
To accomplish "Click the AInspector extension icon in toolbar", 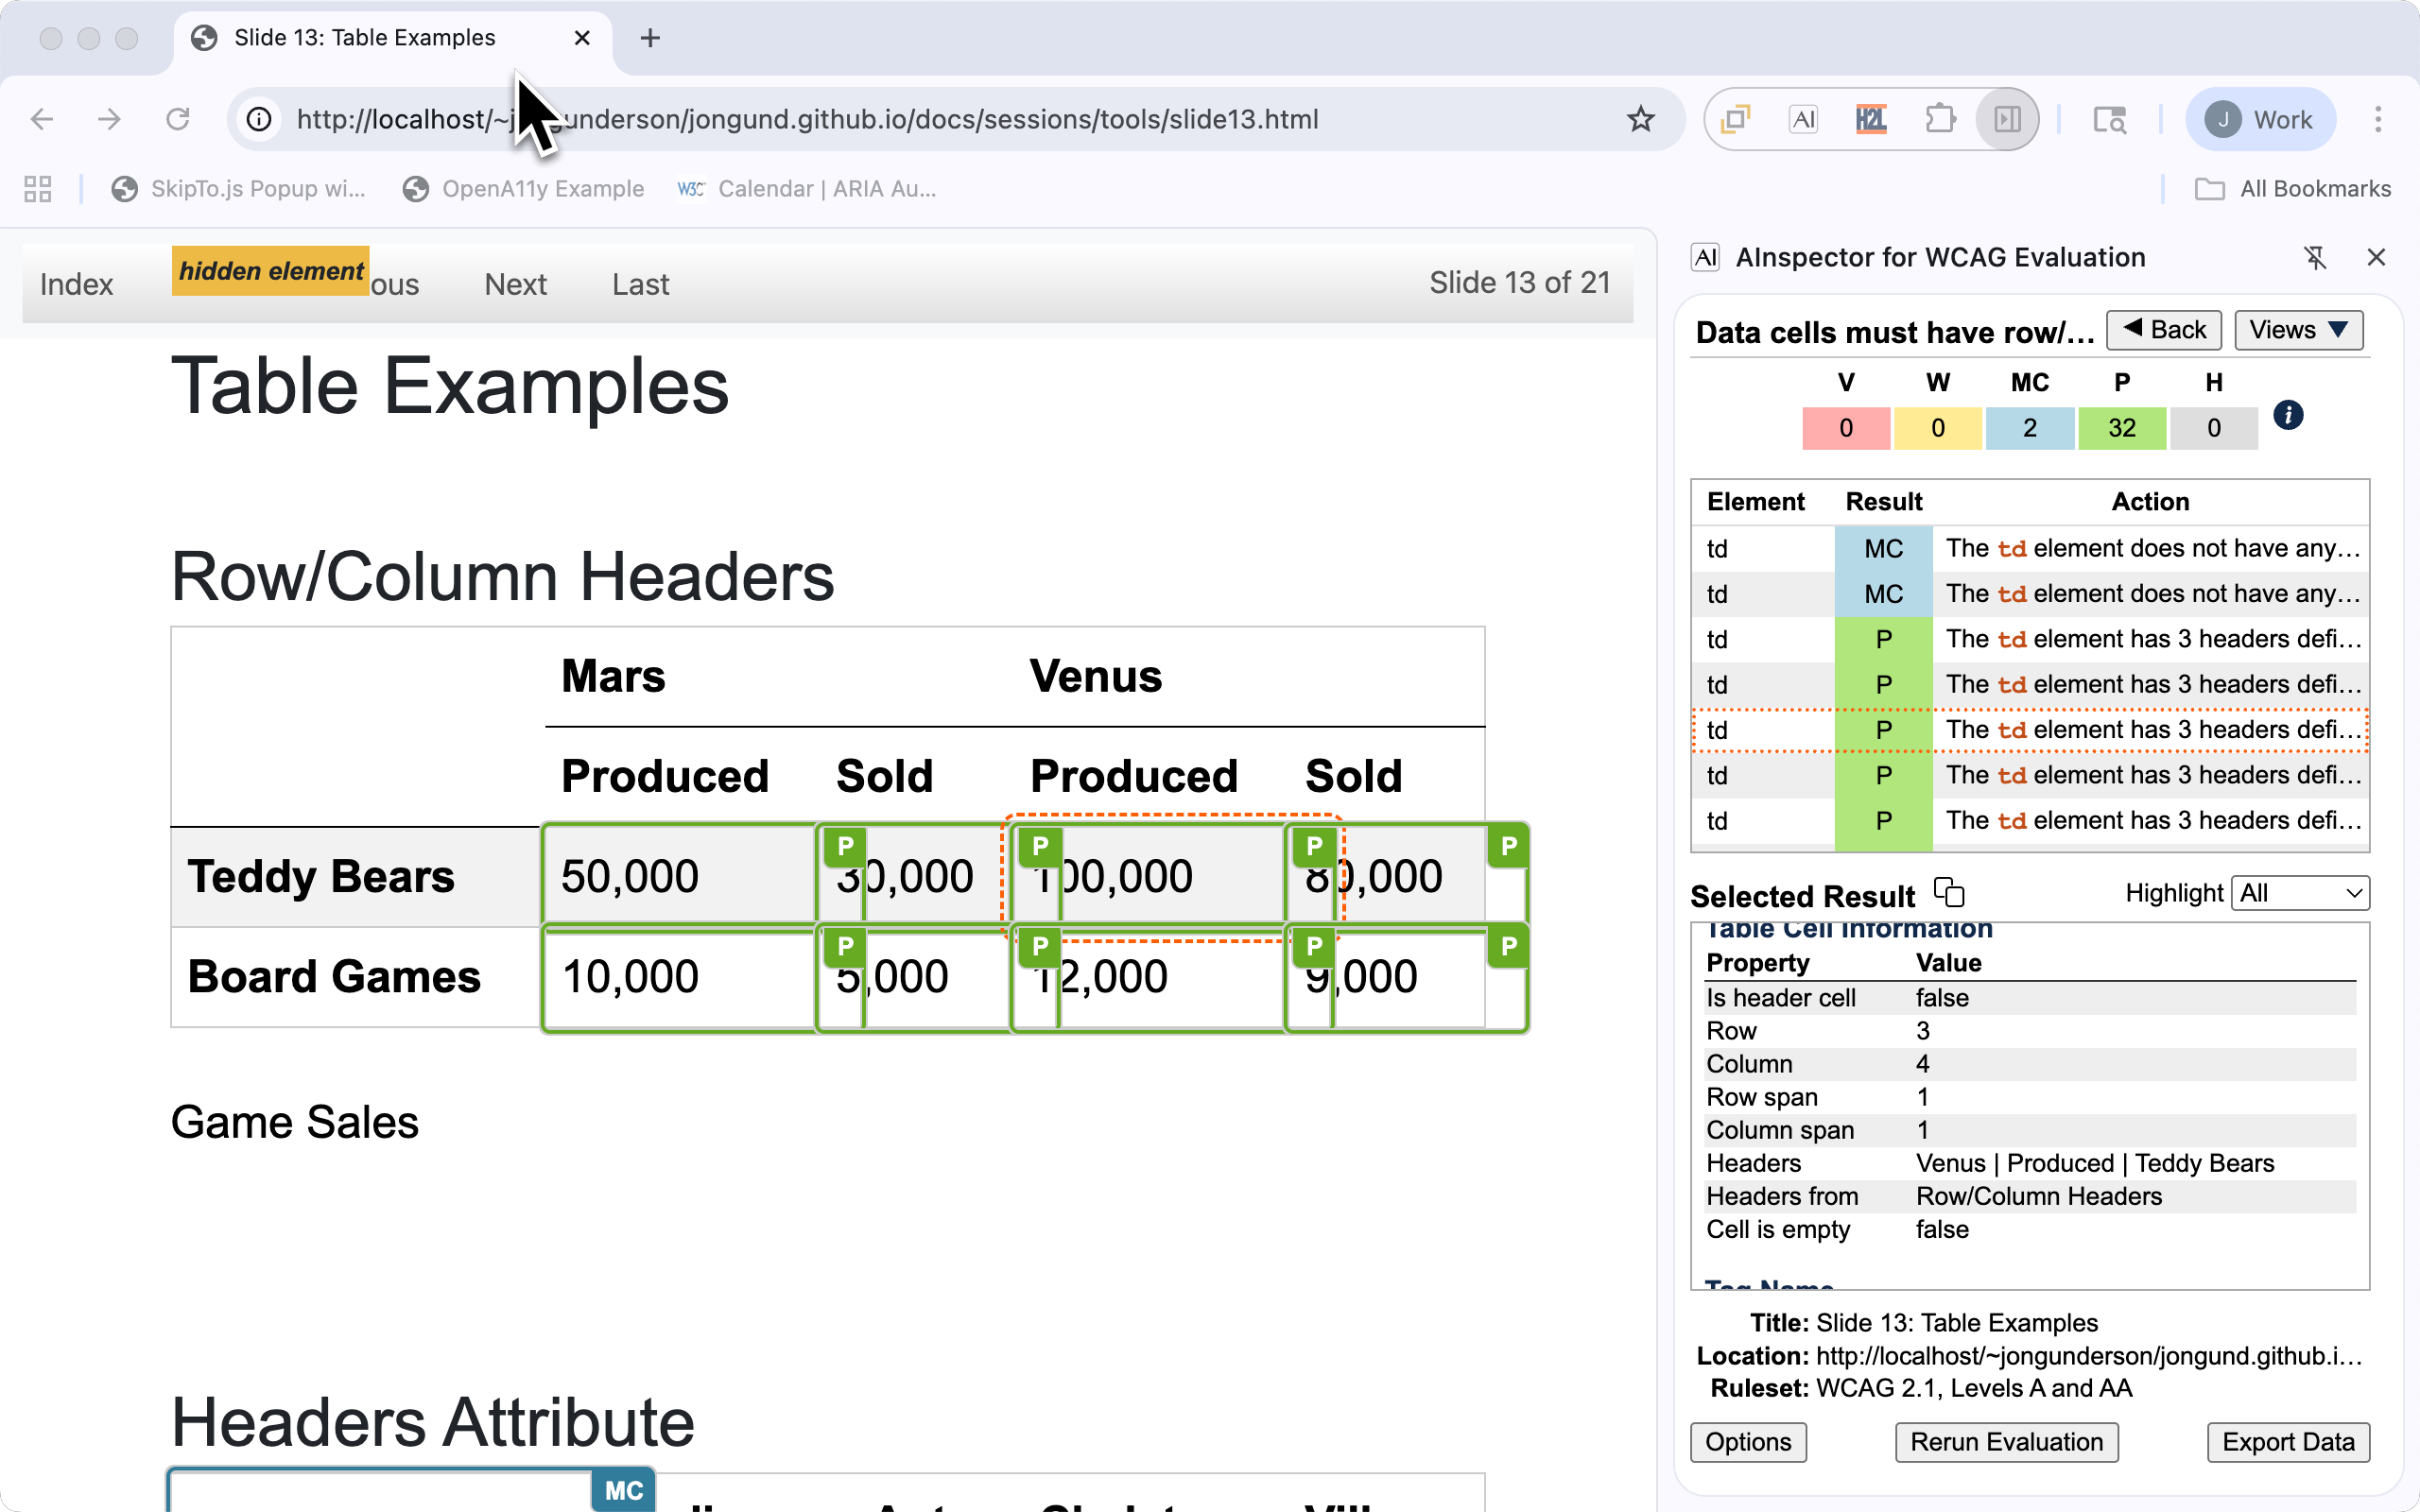I will (x=1803, y=120).
